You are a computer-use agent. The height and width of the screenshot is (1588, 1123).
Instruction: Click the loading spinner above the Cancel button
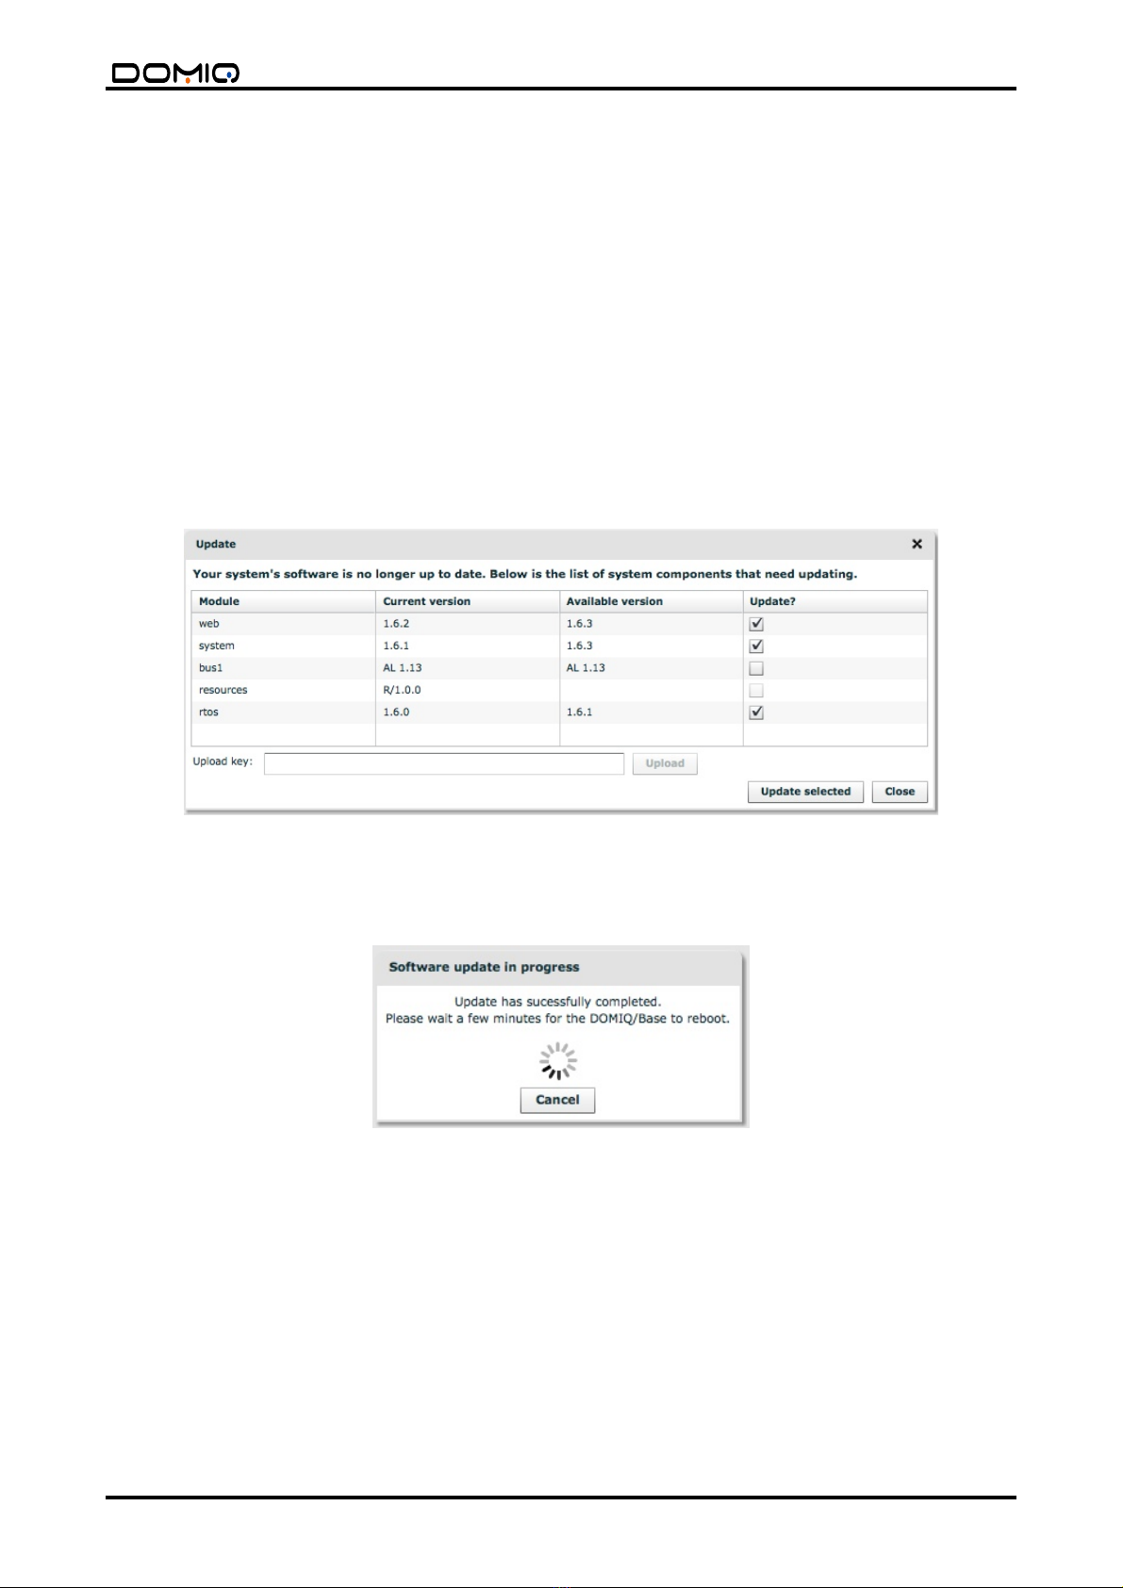click(x=558, y=1061)
